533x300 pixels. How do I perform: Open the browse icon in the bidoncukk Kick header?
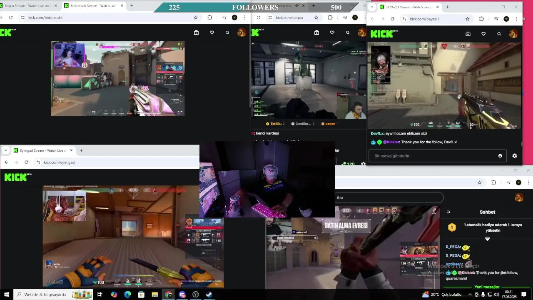click(x=197, y=32)
